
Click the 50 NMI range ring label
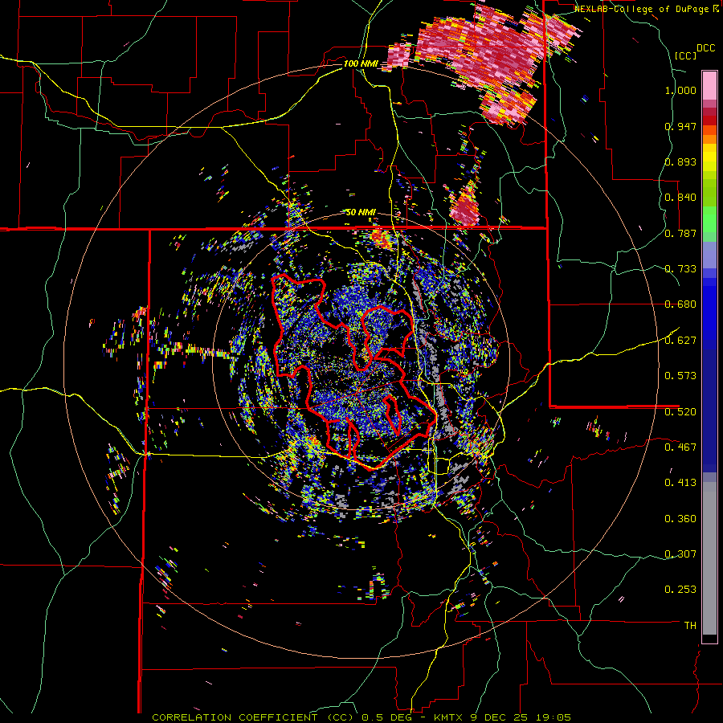361,212
